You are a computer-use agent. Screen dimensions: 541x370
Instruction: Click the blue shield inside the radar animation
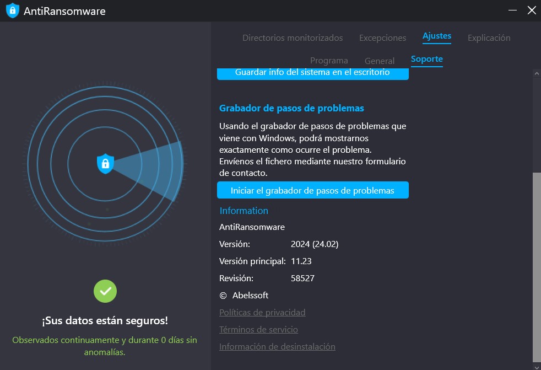[x=105, y=164]
